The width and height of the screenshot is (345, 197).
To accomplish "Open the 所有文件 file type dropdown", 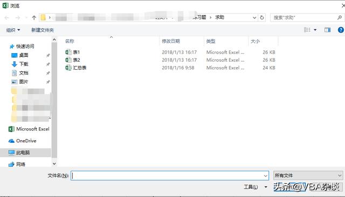I will tap(308, 176).
